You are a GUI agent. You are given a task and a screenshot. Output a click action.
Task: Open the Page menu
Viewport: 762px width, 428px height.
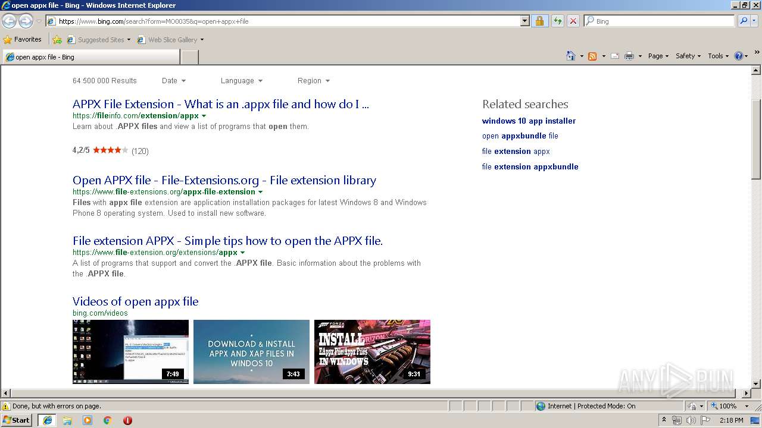(x=658, y=56)
